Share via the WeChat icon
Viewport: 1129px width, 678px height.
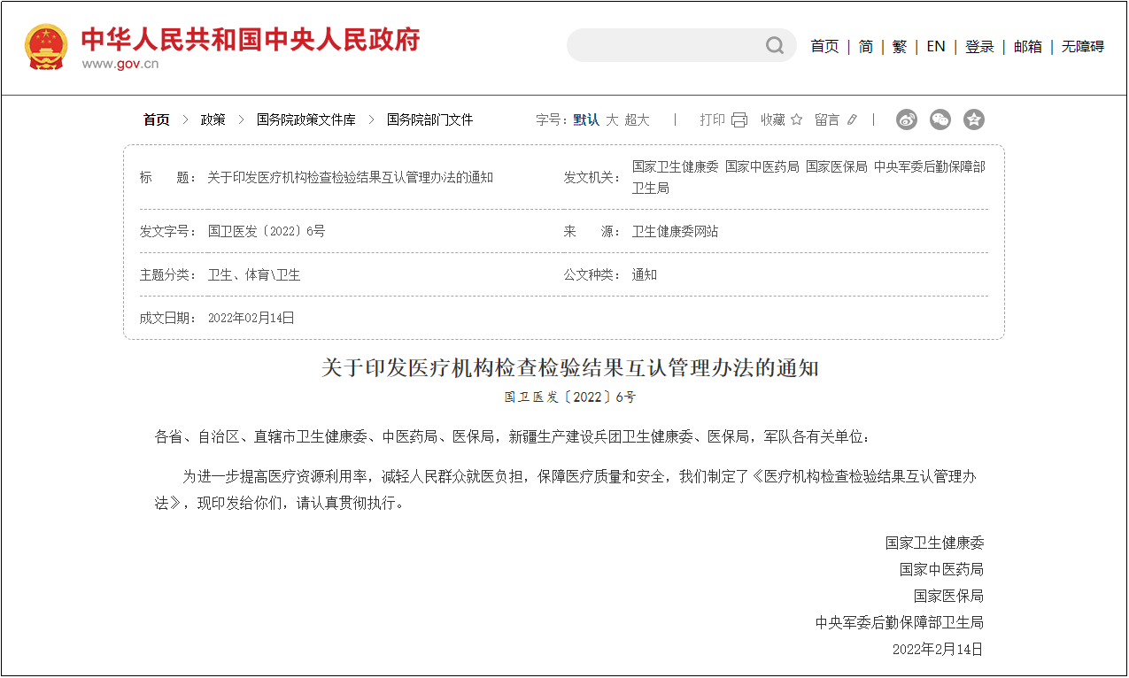click(x=940, y=119)
